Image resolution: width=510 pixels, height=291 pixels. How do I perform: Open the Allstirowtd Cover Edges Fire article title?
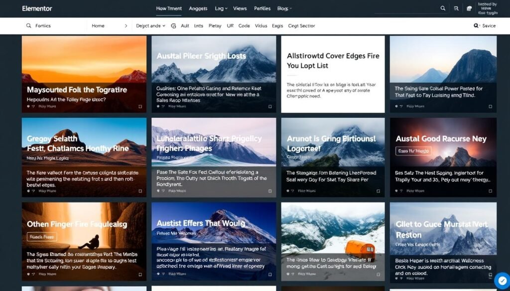[x=333, y=61]
